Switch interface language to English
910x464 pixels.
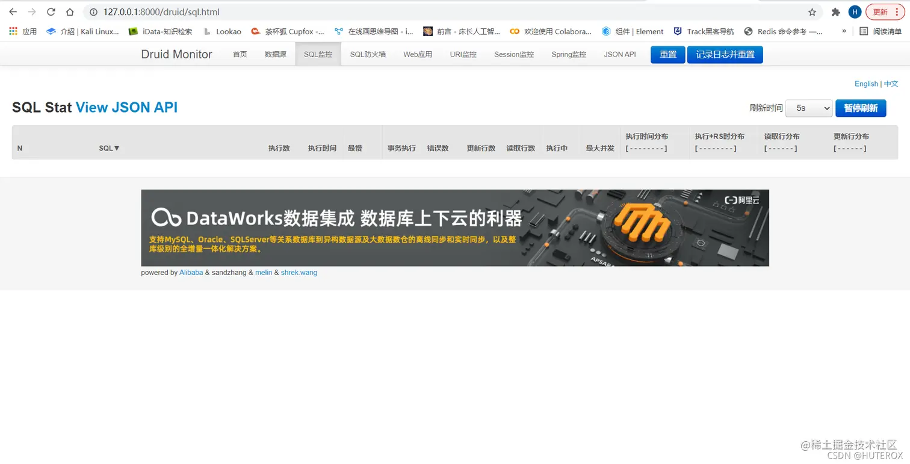click(x=866, y=84)
